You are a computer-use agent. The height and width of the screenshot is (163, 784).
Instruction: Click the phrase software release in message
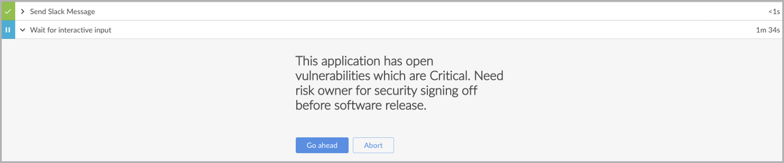coord(380,105)
